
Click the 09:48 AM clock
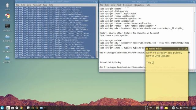click(187, 108)
